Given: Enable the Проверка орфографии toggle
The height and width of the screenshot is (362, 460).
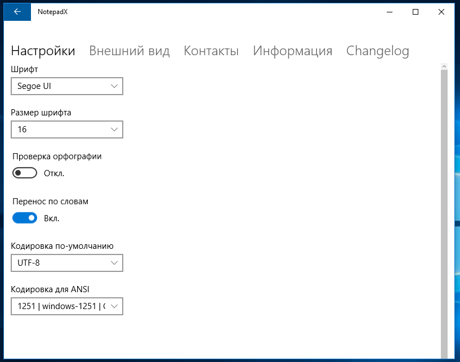Looking at the screenshot, I should pos(25,173).
